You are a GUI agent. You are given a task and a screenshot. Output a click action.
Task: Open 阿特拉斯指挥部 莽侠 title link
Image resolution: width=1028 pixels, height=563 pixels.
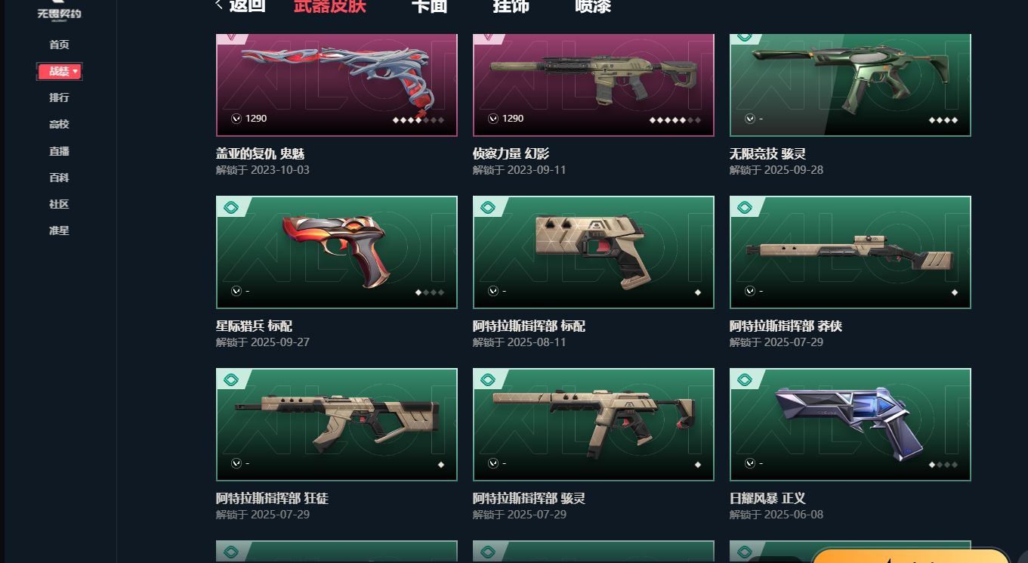[786, 326]
